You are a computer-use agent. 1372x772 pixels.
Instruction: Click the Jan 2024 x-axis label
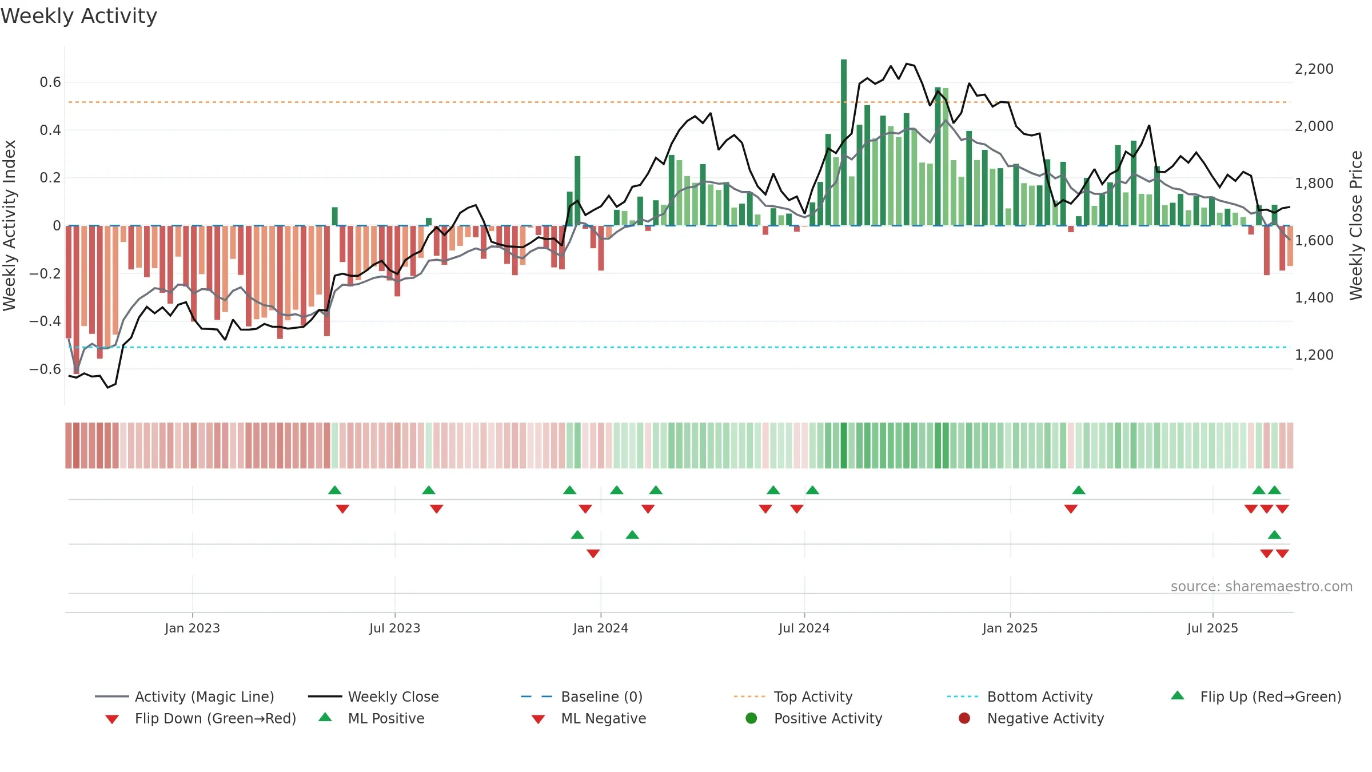pyautogui.click(x=600, y=628)
